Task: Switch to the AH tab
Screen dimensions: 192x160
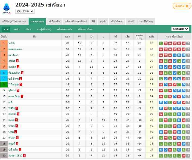Action: 93,21
